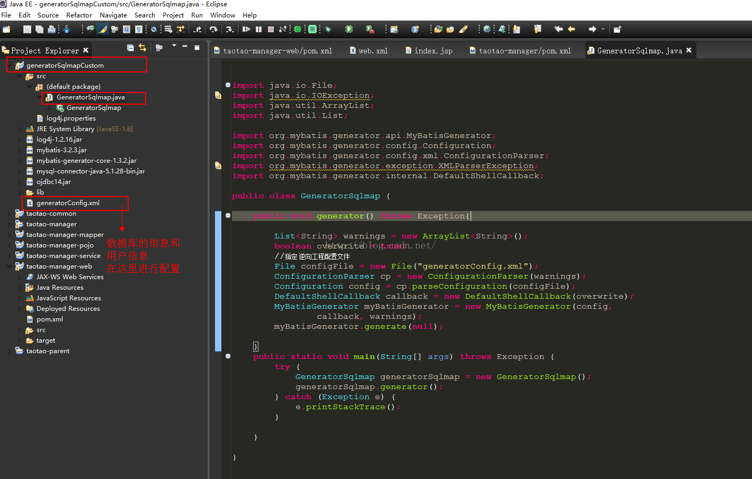The width and height of the screenshot is (752, 479).
Task: Click the Resume debug playback icon
Action: tap(246, 30)
